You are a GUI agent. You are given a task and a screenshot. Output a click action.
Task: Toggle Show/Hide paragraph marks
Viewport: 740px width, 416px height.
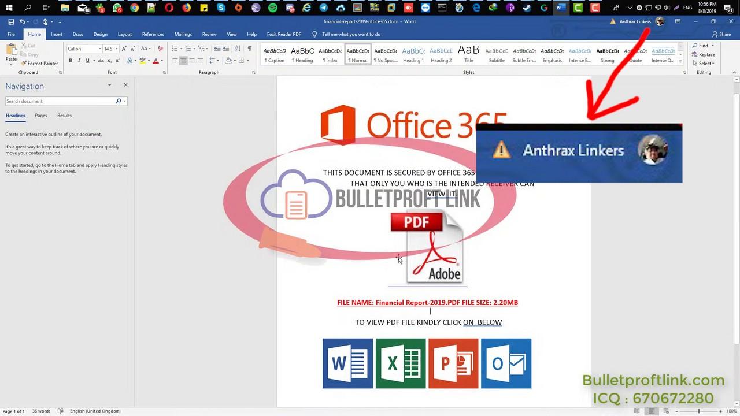click(x=249, y=49)
